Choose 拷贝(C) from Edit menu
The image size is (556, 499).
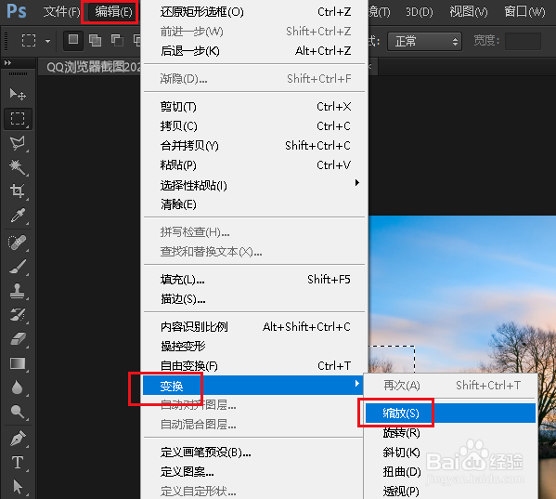click(254, 126)
